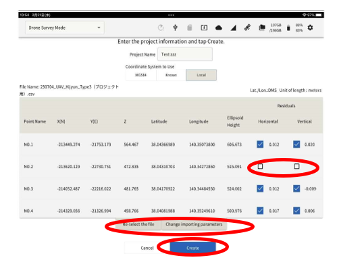This screenshot has height=262, width=339.
Task: Check Vertical residual checkbox for NO.2
Action: point(296,166)
